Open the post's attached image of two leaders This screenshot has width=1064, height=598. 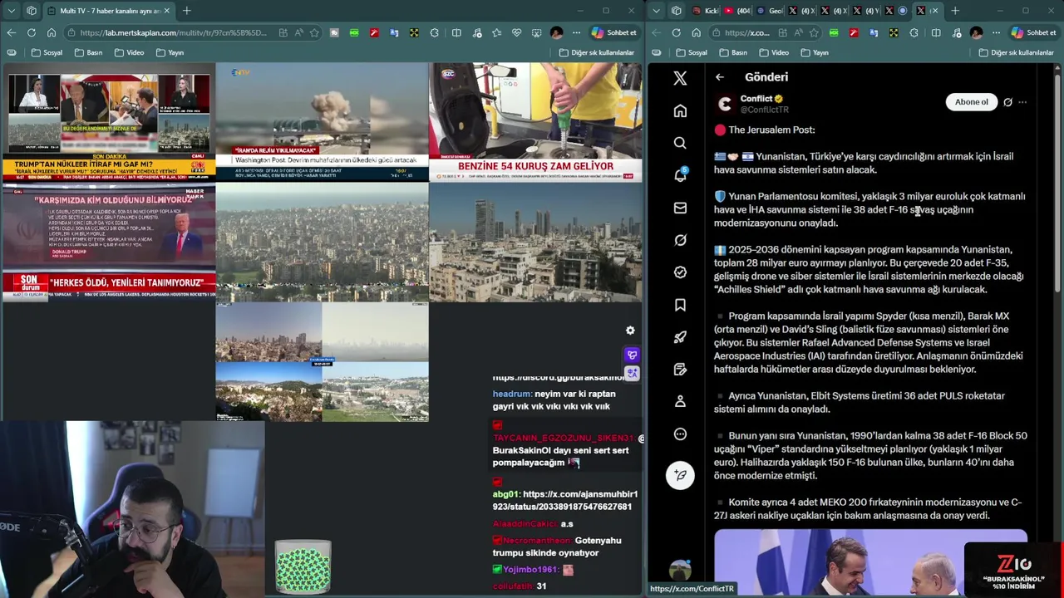coord(870,562)
